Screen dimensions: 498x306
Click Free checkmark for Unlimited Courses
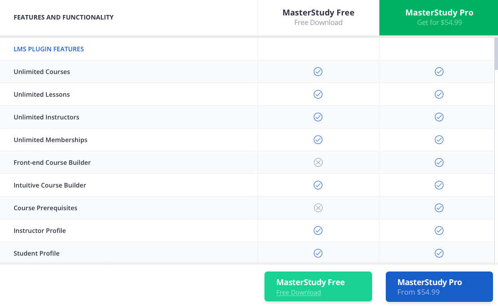coord(318,72)
